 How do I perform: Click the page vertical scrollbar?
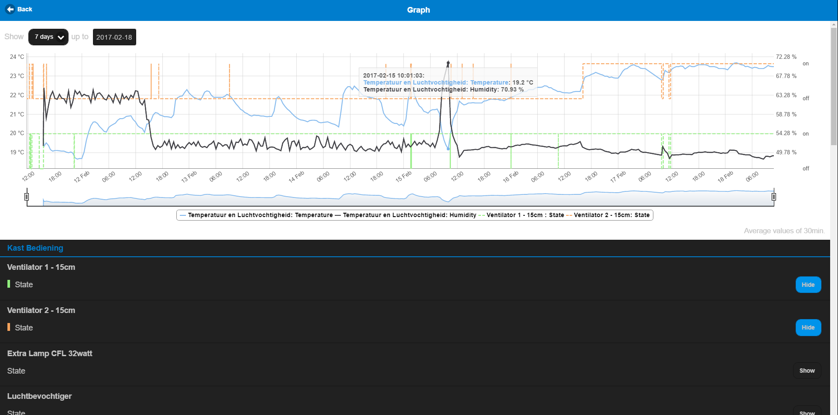coord(834,87)
